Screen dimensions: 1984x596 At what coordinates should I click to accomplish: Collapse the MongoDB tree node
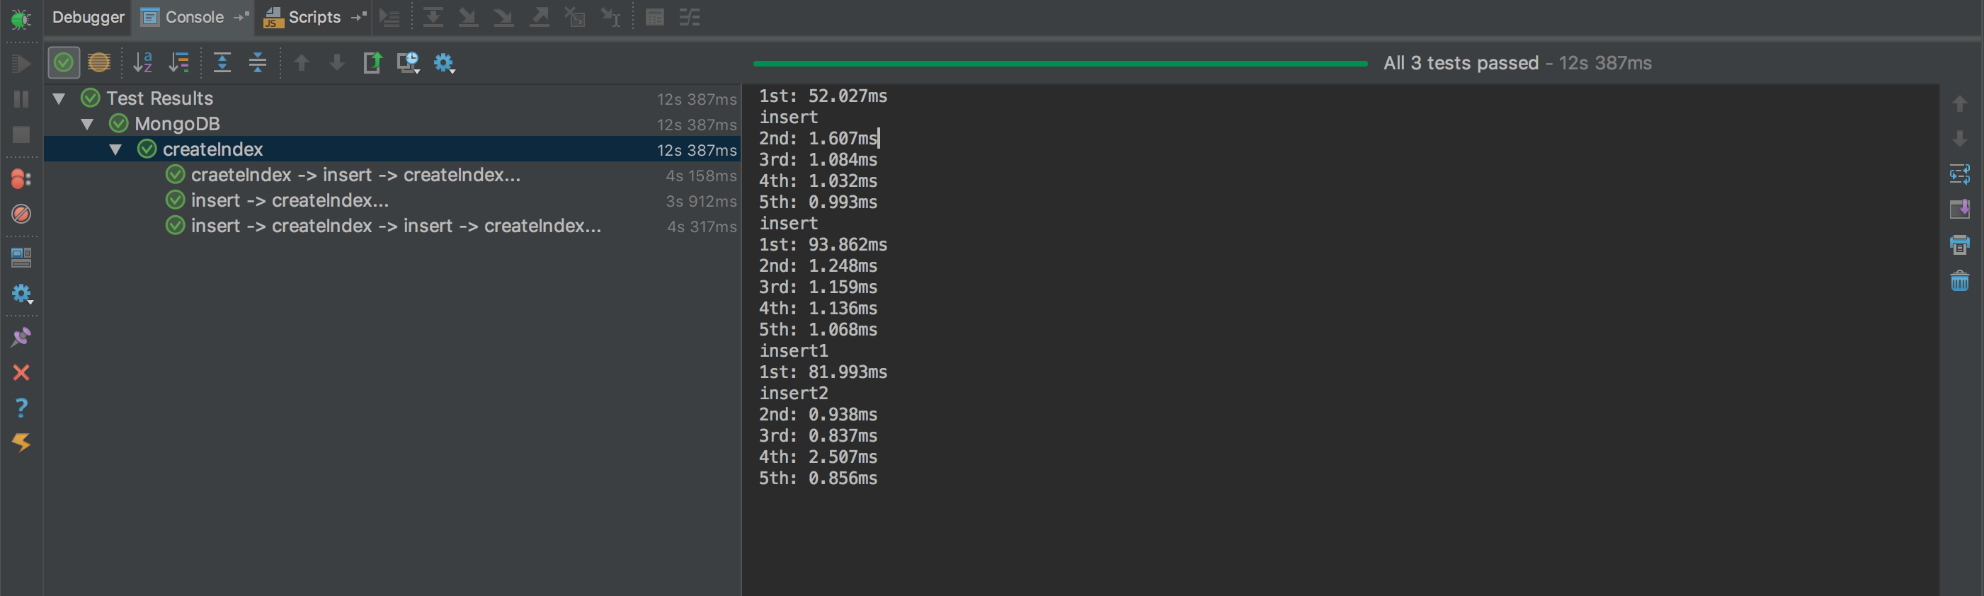(87, 124)
